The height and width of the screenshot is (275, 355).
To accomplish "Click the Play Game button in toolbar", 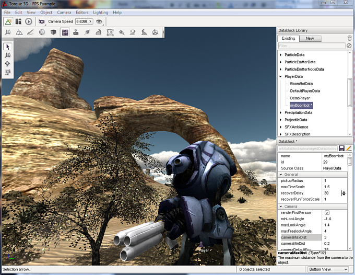I will pos(28,21).
